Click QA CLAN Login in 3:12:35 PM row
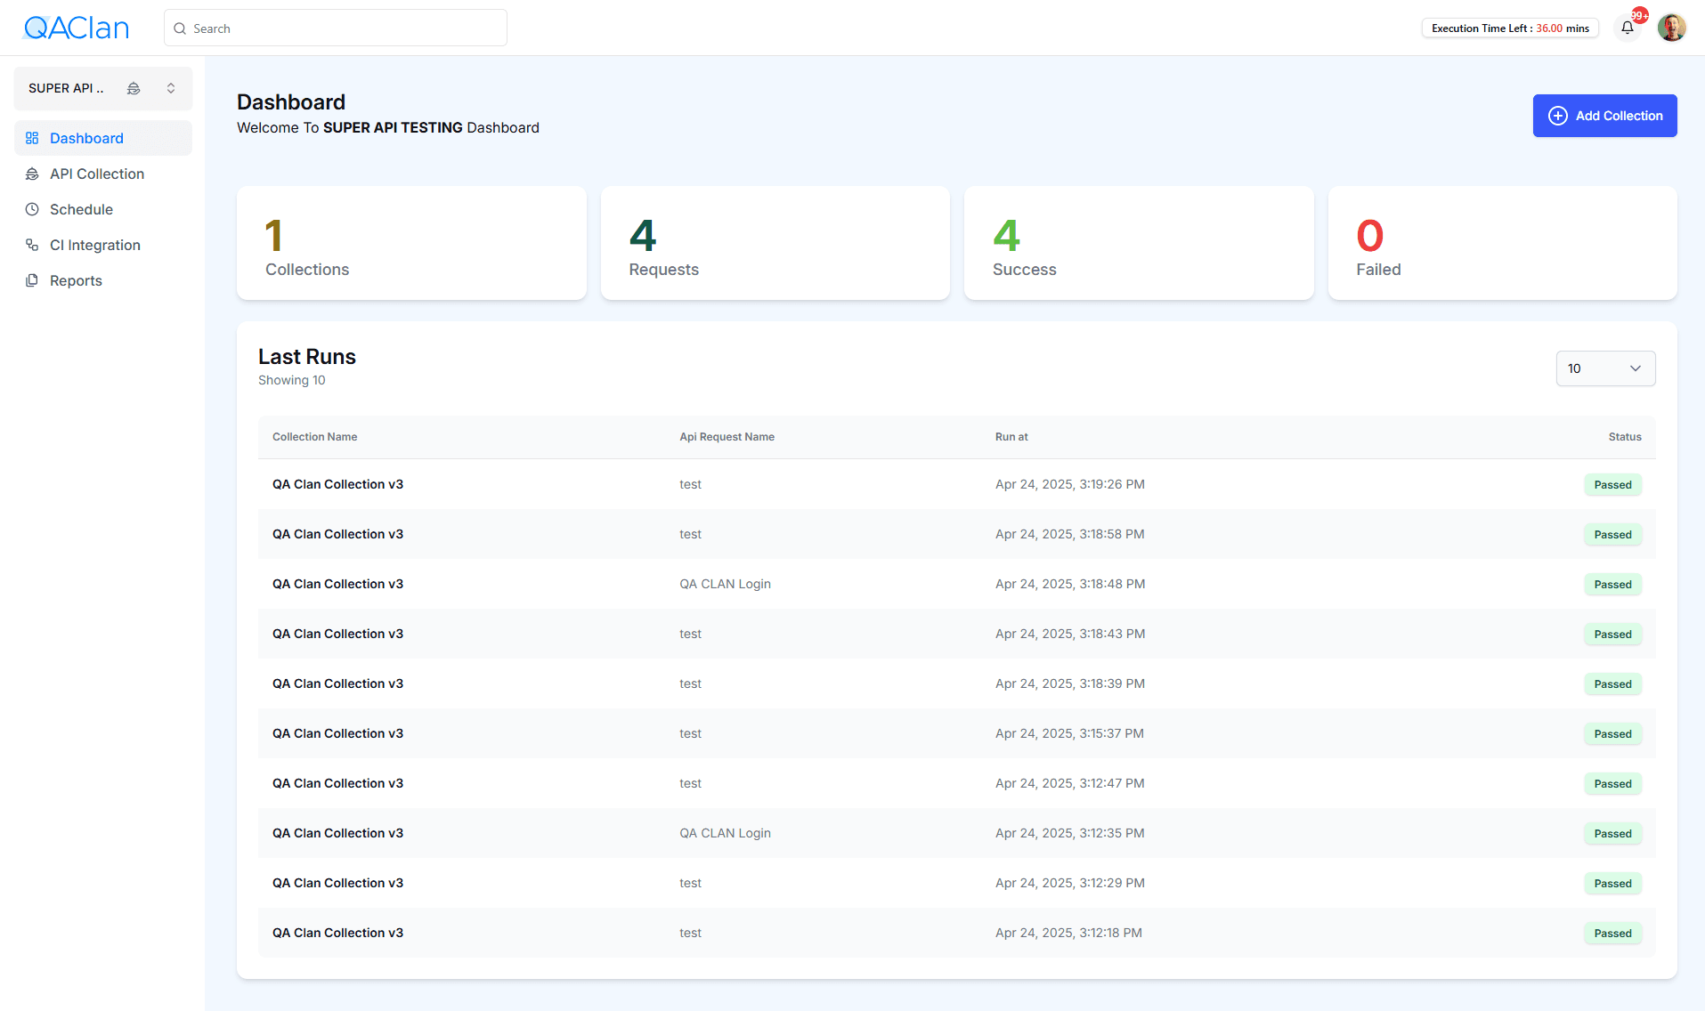Viewport: 1705px width, 1011px height. point(725,833)
